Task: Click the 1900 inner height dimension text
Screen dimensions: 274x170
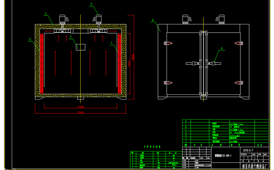Action: pyautogui.click(x=129, y=63)
